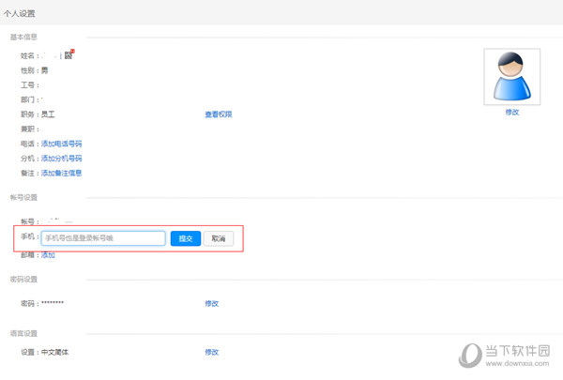
Task: Focus the 手机 phone number input field
Action: click(x=103, y=238)
